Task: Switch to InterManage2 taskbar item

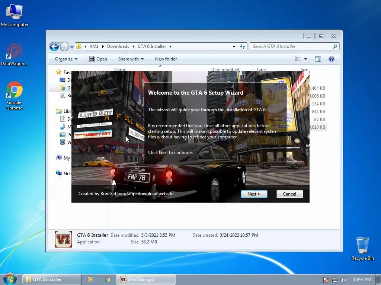Action: pos(146,279)
